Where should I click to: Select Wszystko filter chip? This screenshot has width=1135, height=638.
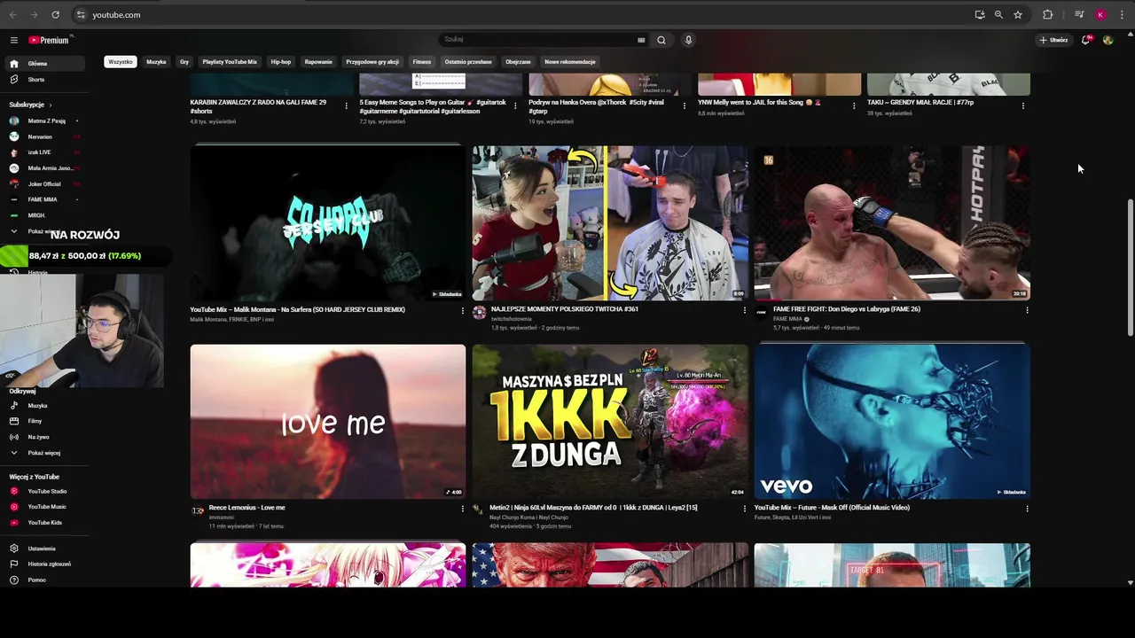pos(120,62)
